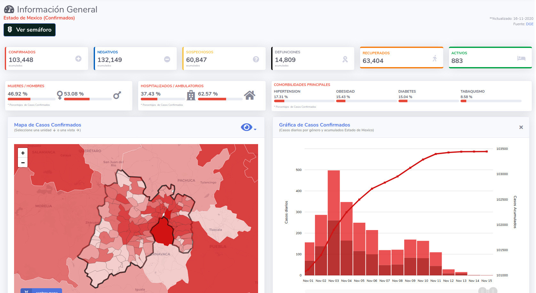Click the Gráfica de Casos Confirmados title
Screen dimensions: 536x293
pyautogui.click(x=314, y=125)
